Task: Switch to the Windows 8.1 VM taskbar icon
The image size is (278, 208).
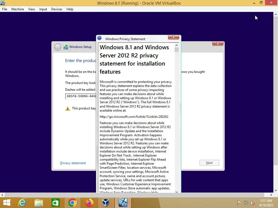Action: 123,203
